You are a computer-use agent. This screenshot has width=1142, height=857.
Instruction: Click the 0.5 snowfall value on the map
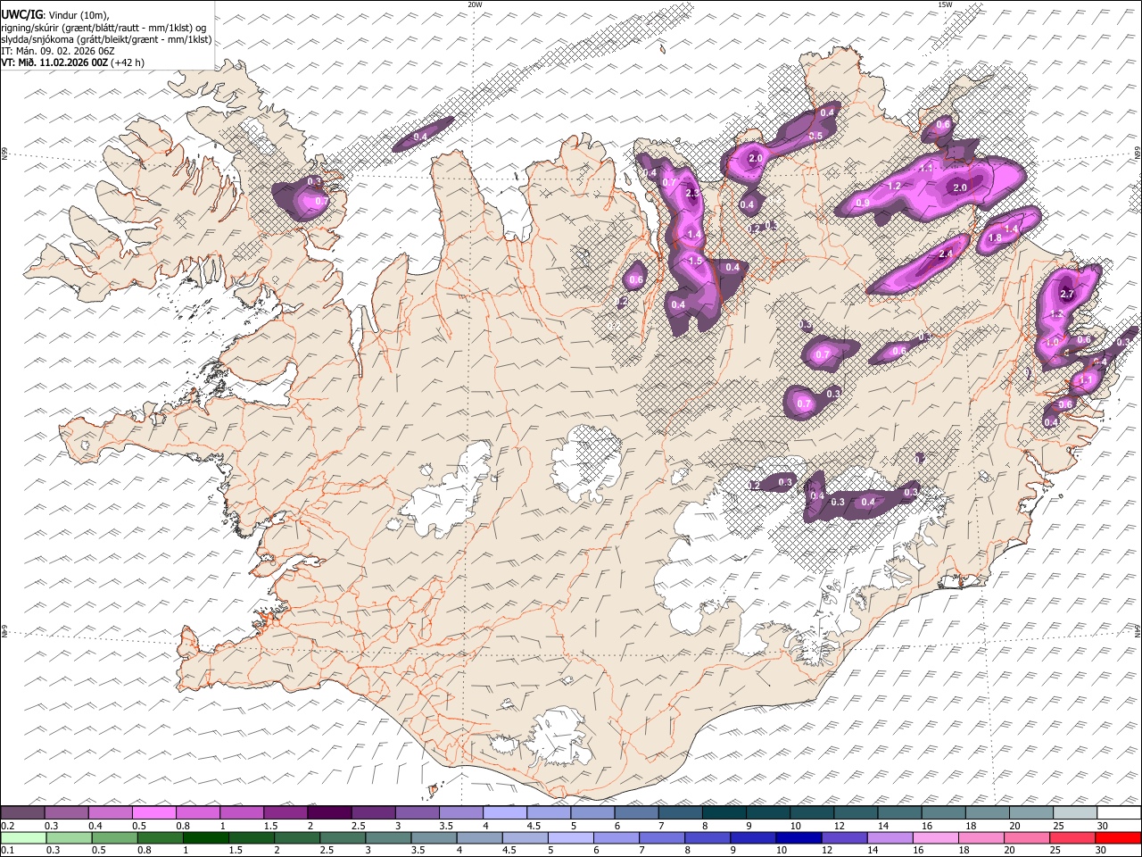815,136
